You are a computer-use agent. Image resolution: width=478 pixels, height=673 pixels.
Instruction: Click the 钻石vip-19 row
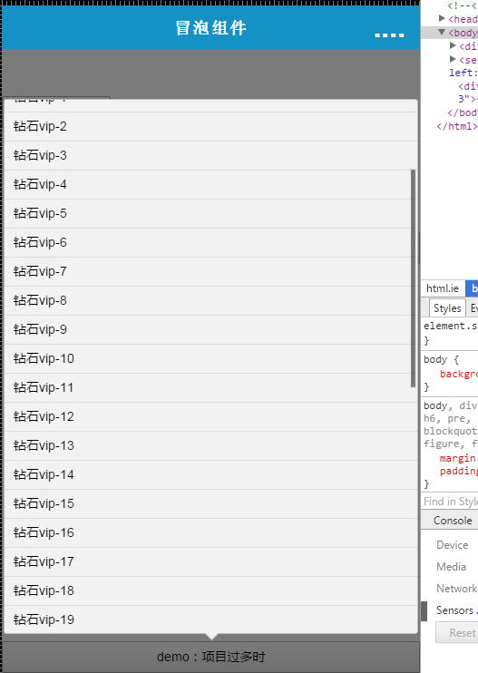point(210,619)
